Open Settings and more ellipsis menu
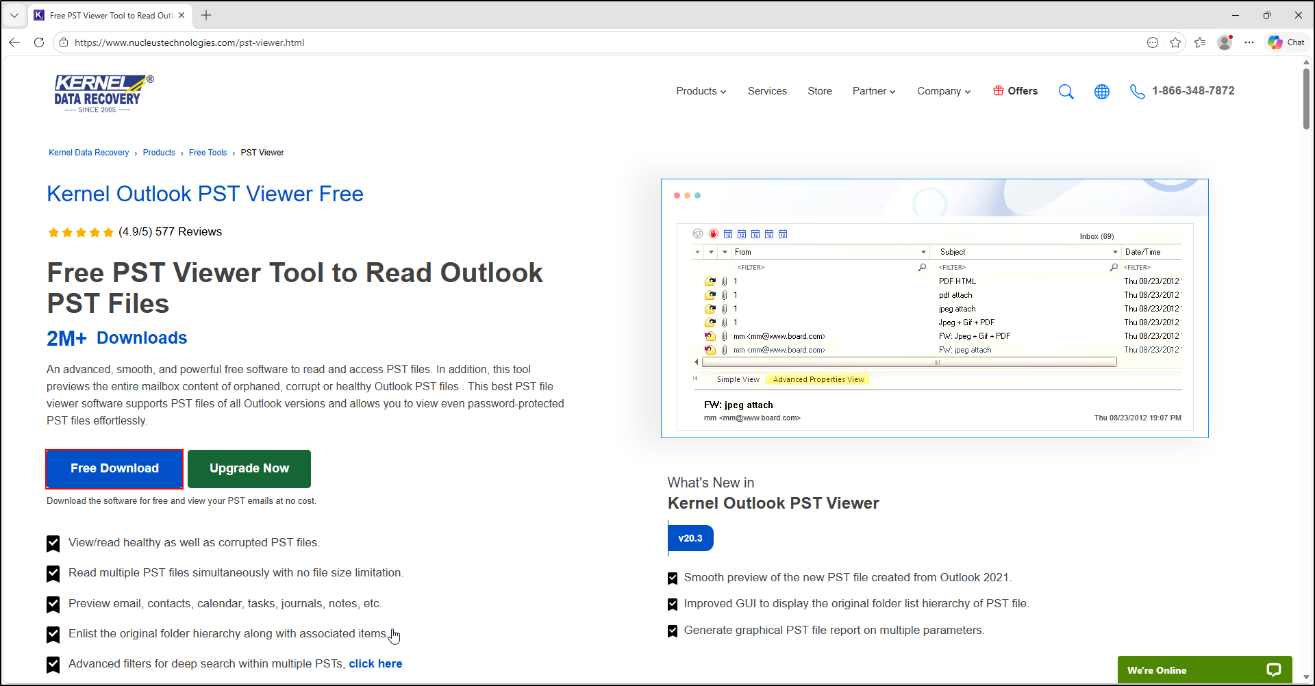Viewport: 1315px width, 686px height. click(1249, 42)
